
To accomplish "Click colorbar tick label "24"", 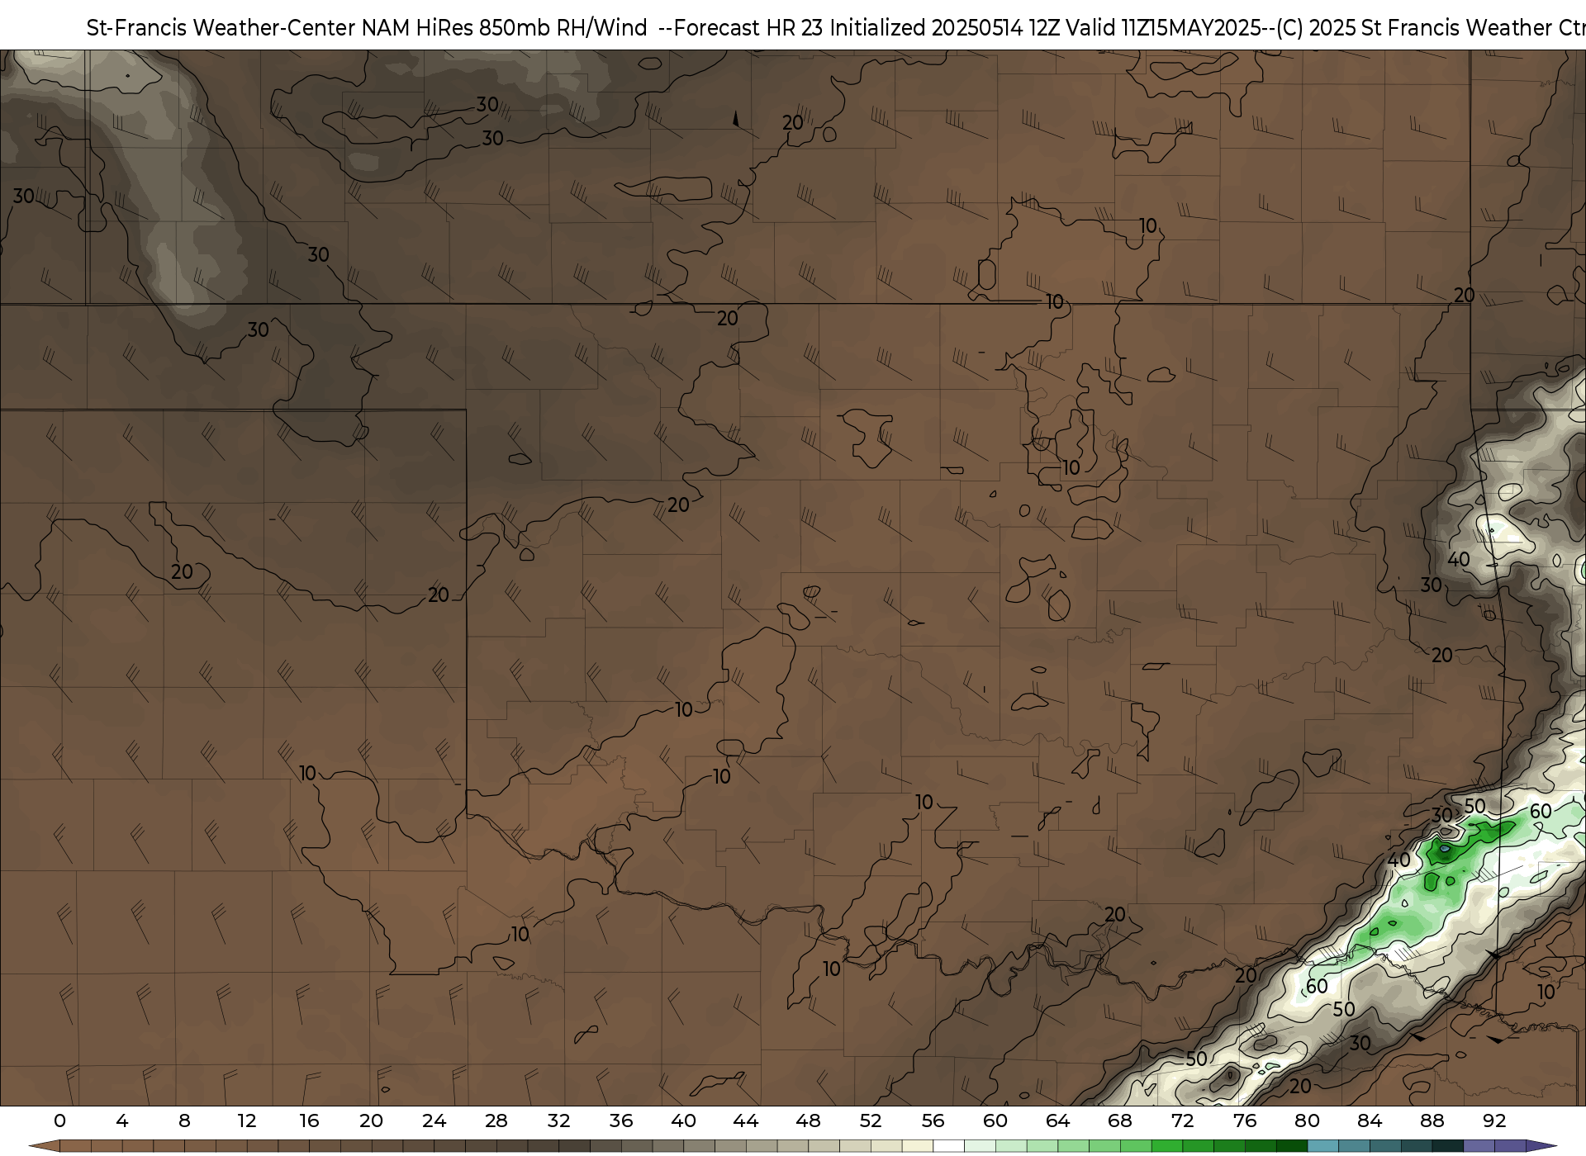I will click(434, 1121).
